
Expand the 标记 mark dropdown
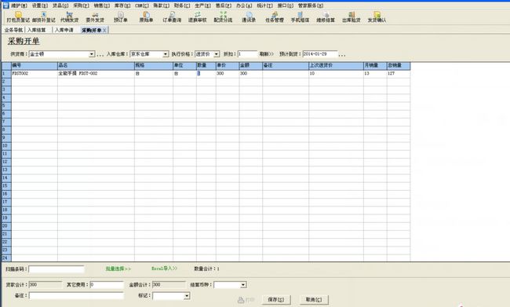187,296
